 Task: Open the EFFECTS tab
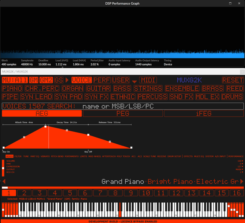[x=188, y=156]
